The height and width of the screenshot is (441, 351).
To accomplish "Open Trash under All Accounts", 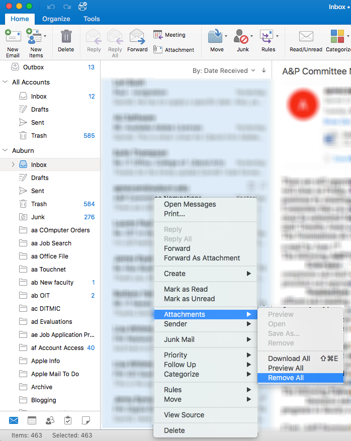I will click(50, 136).
